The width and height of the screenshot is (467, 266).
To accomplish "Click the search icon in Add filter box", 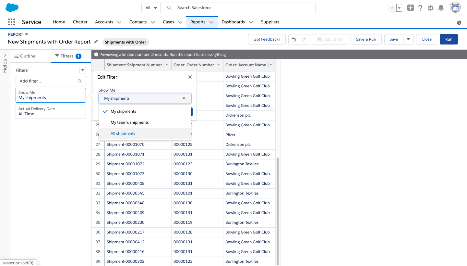I will point(80,81).
